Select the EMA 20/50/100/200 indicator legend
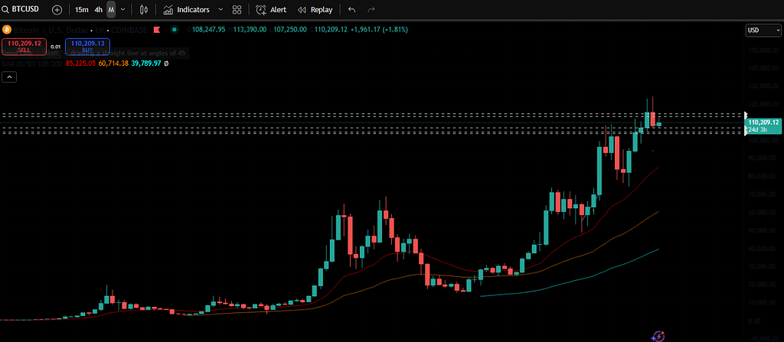 32,64
